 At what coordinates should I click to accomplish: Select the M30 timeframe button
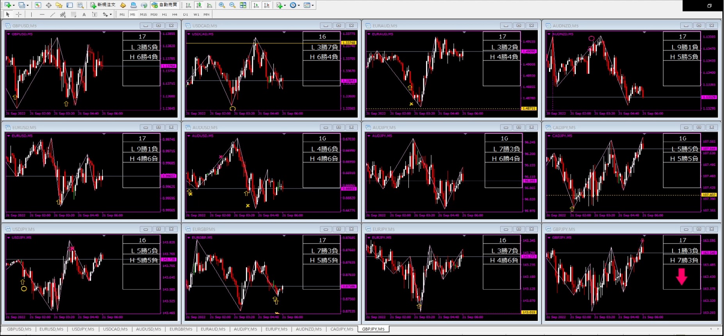coord(154,14)
